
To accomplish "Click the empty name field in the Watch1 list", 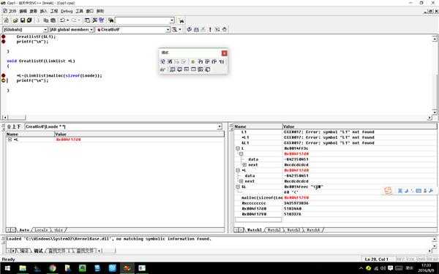I will pyautogui.click(x=258, y=219).
